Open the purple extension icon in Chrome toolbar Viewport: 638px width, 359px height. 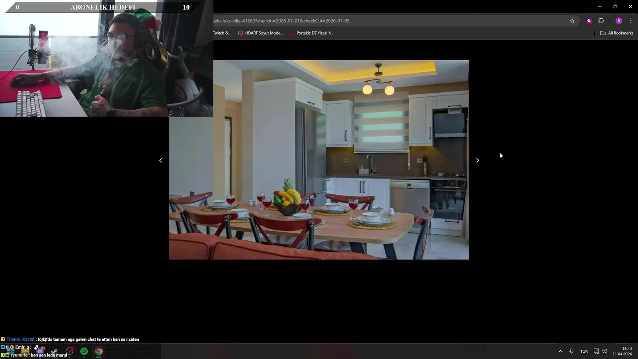pyautogui.click(x=589, y=21)
